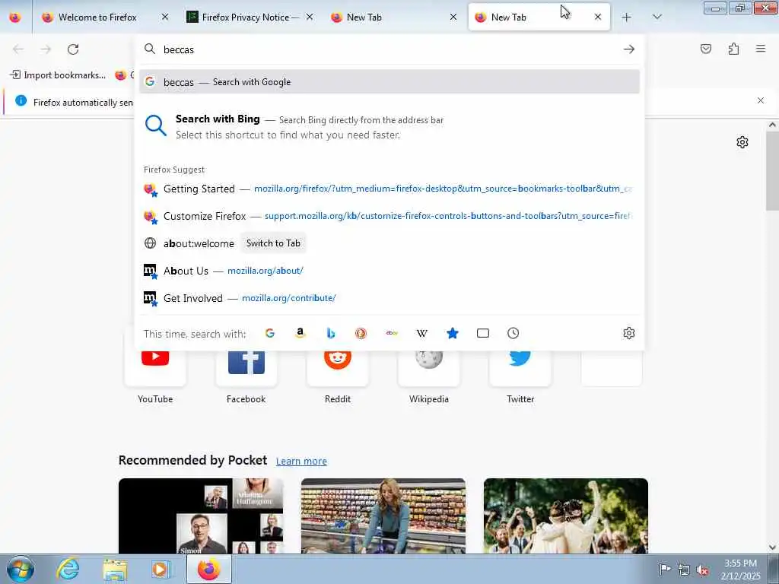Viewport: 779px width, 584px height.
Task: Close the active New Tab
Action: coord(598,17)
